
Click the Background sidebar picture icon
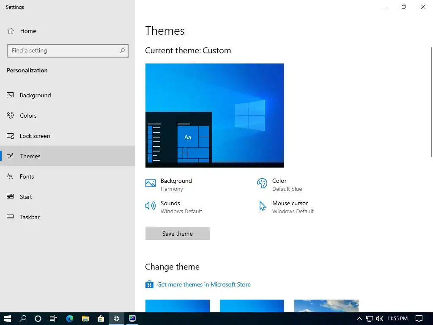tap(10, 95)
